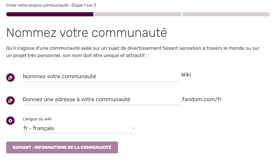The image size is (278, 161).
Task: Click the '.fandom.com/fr' URL suffix text
Action: 201,99
